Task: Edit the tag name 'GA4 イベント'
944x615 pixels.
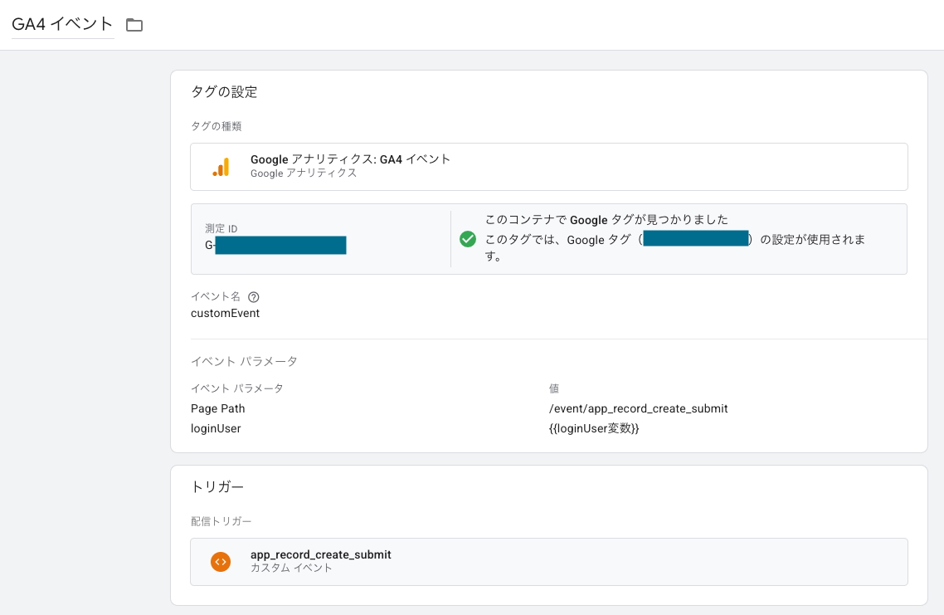Action: [x=62, y=24]
